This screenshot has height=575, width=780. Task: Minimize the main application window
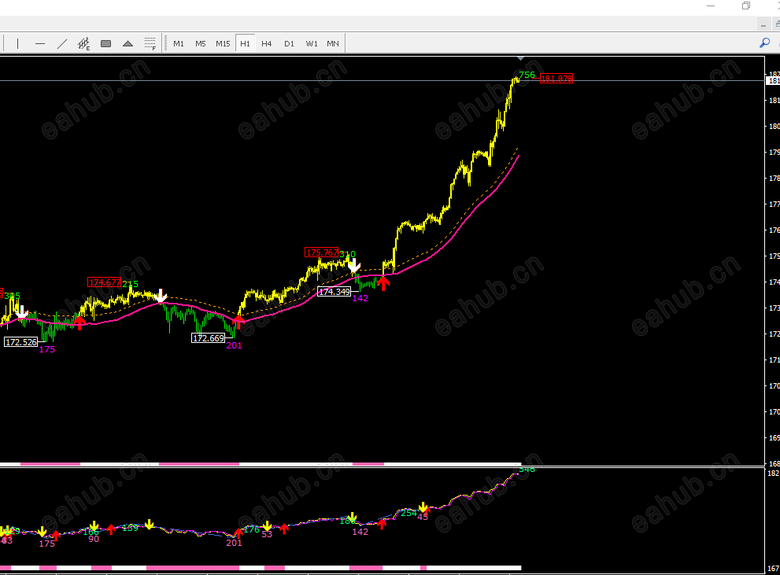click(711, 6)
